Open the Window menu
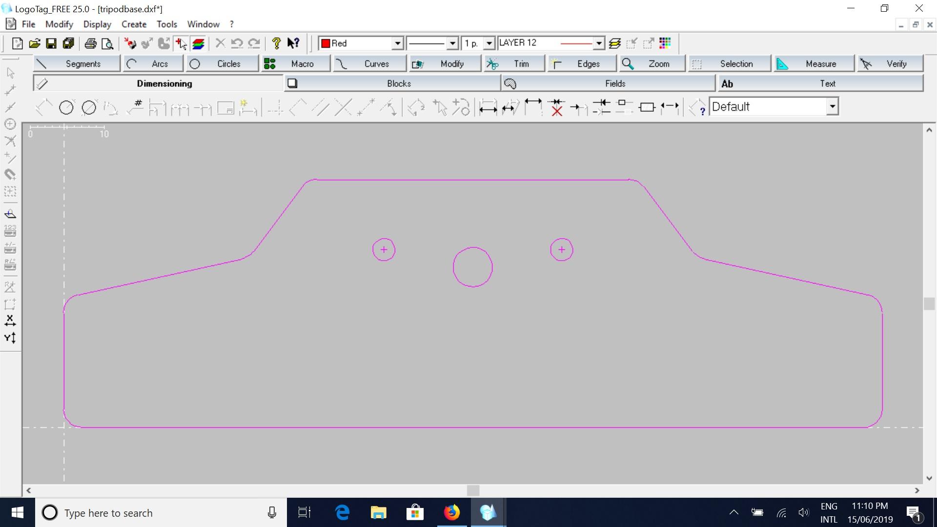 pyautogui.click(x=203, y=24)
